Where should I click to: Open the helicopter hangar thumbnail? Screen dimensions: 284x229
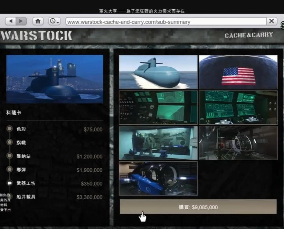(238, 143)
